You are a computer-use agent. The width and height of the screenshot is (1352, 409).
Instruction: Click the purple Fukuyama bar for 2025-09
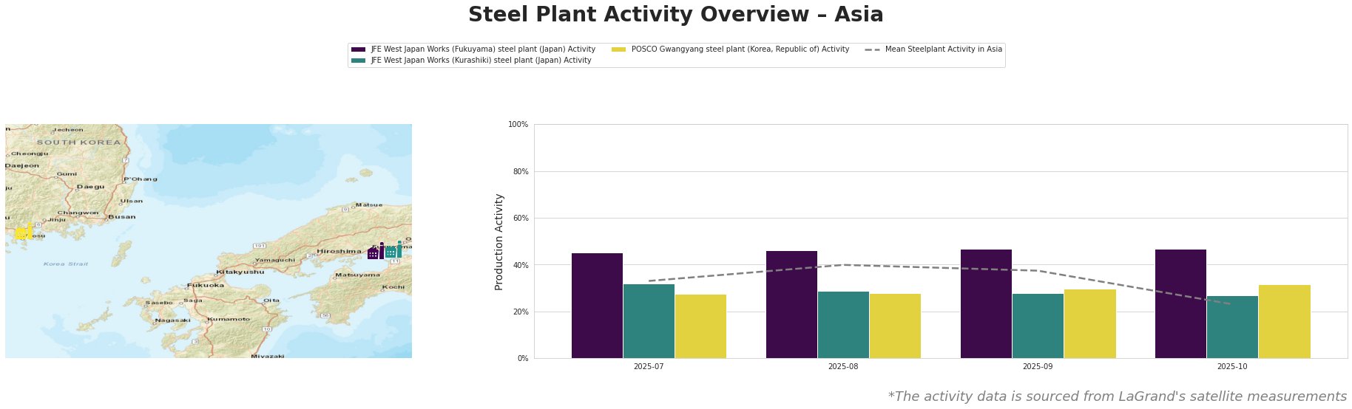(986, 303)
